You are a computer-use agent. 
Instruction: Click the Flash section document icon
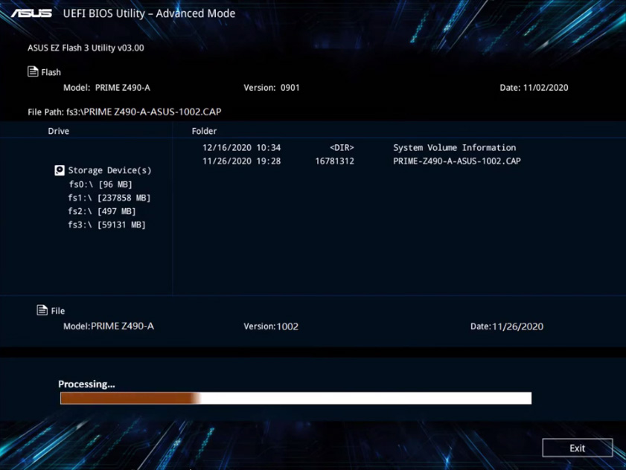[x=33, y=71]
